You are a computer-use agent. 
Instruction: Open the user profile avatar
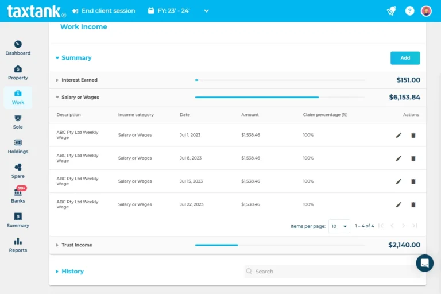[x=426, y=11]
